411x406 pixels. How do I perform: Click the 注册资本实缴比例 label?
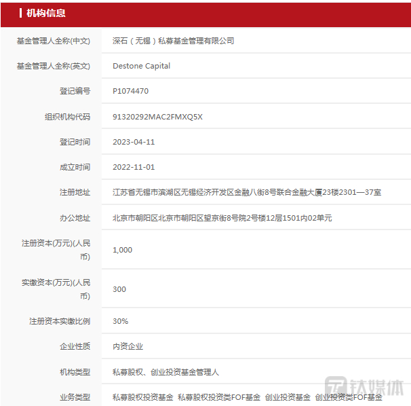[60, 321]
